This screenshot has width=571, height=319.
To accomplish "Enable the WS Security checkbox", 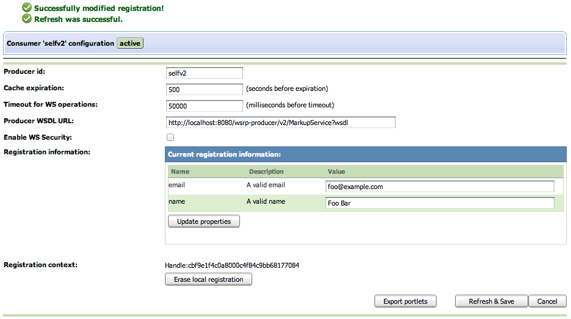I will click(170, 138).
